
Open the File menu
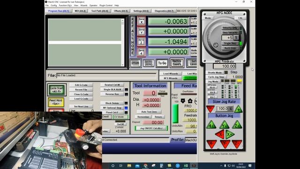pos(47,5)
